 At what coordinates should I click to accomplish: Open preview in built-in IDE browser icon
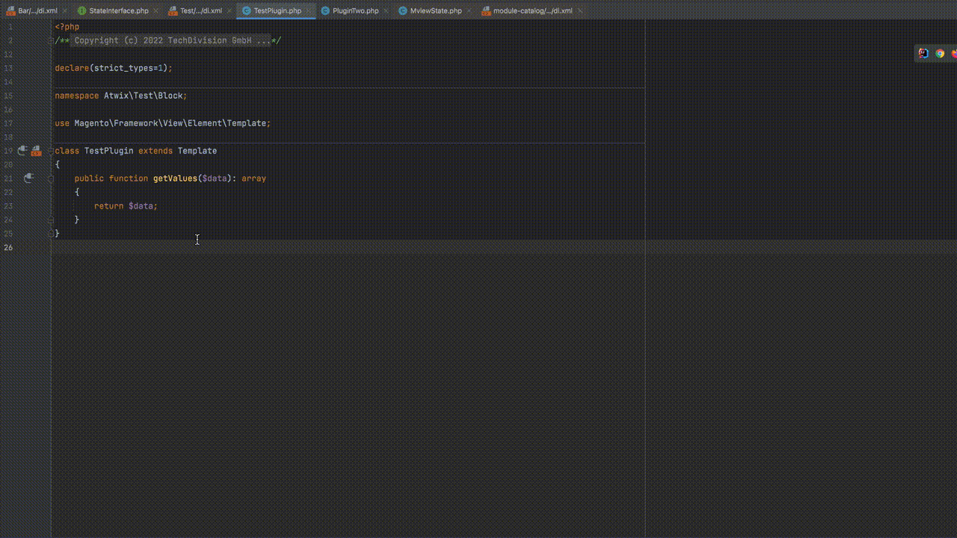(923, 53)
